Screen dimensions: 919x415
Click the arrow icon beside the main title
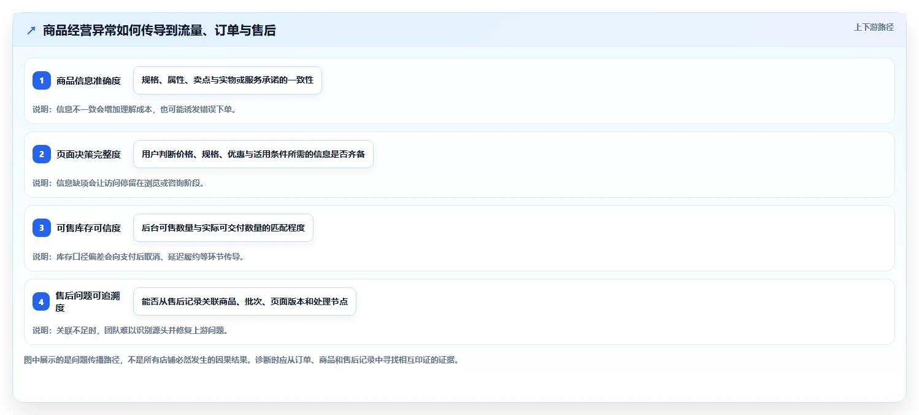pyautogui.click(x=31, y=30)
